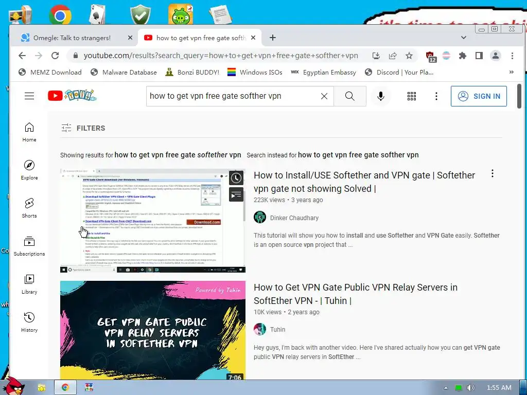Open the uBlock extension showing 12

(x=430, y=57)
